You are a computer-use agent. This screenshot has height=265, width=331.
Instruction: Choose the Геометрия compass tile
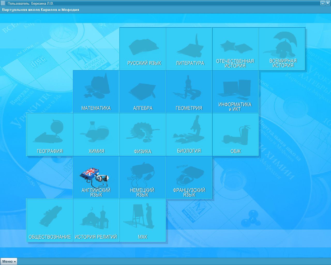coord(189,92)
